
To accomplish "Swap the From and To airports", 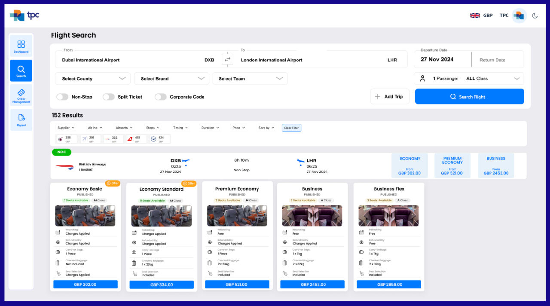I will [227, 59].
